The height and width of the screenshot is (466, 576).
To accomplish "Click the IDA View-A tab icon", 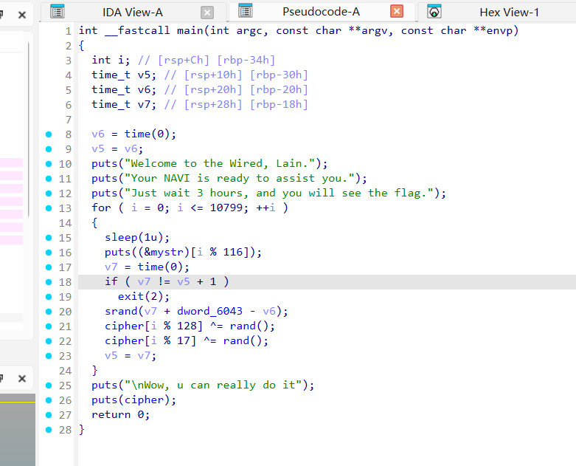I will [x=57, y=12].
